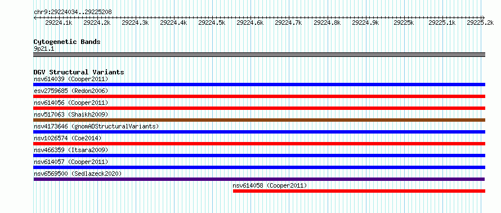Open the Cytogenetic Bands track title

(67, 42)
